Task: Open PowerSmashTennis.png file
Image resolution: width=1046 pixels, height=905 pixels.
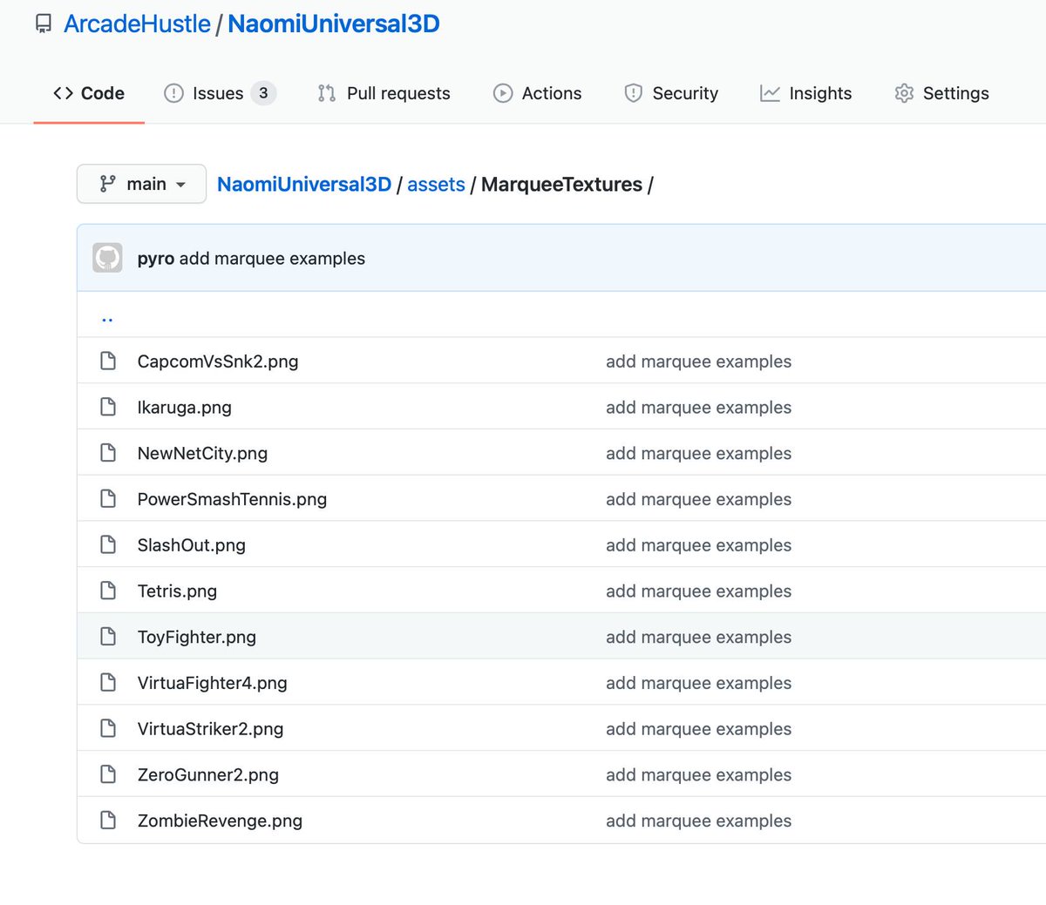Action: pos(232,499)
